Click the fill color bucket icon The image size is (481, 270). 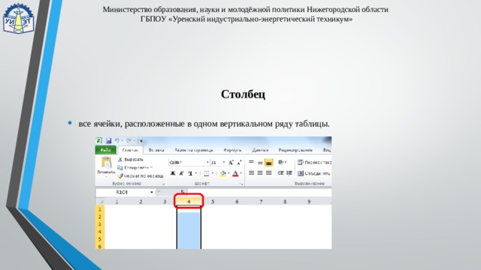click(x=223, y=173)
